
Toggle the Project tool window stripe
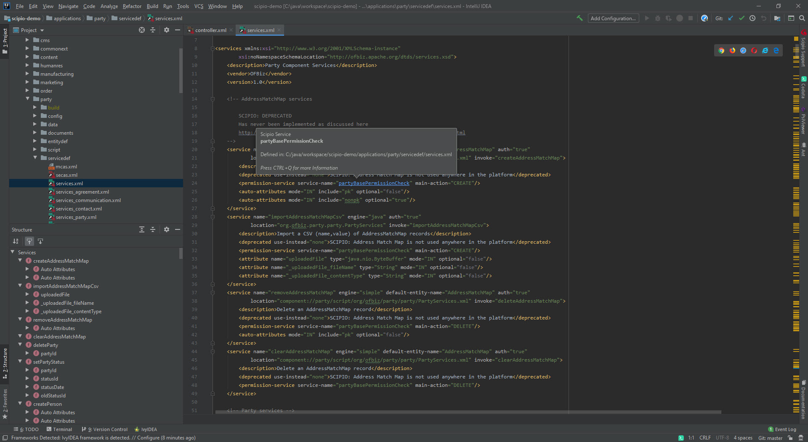click(x=5, y=41)
